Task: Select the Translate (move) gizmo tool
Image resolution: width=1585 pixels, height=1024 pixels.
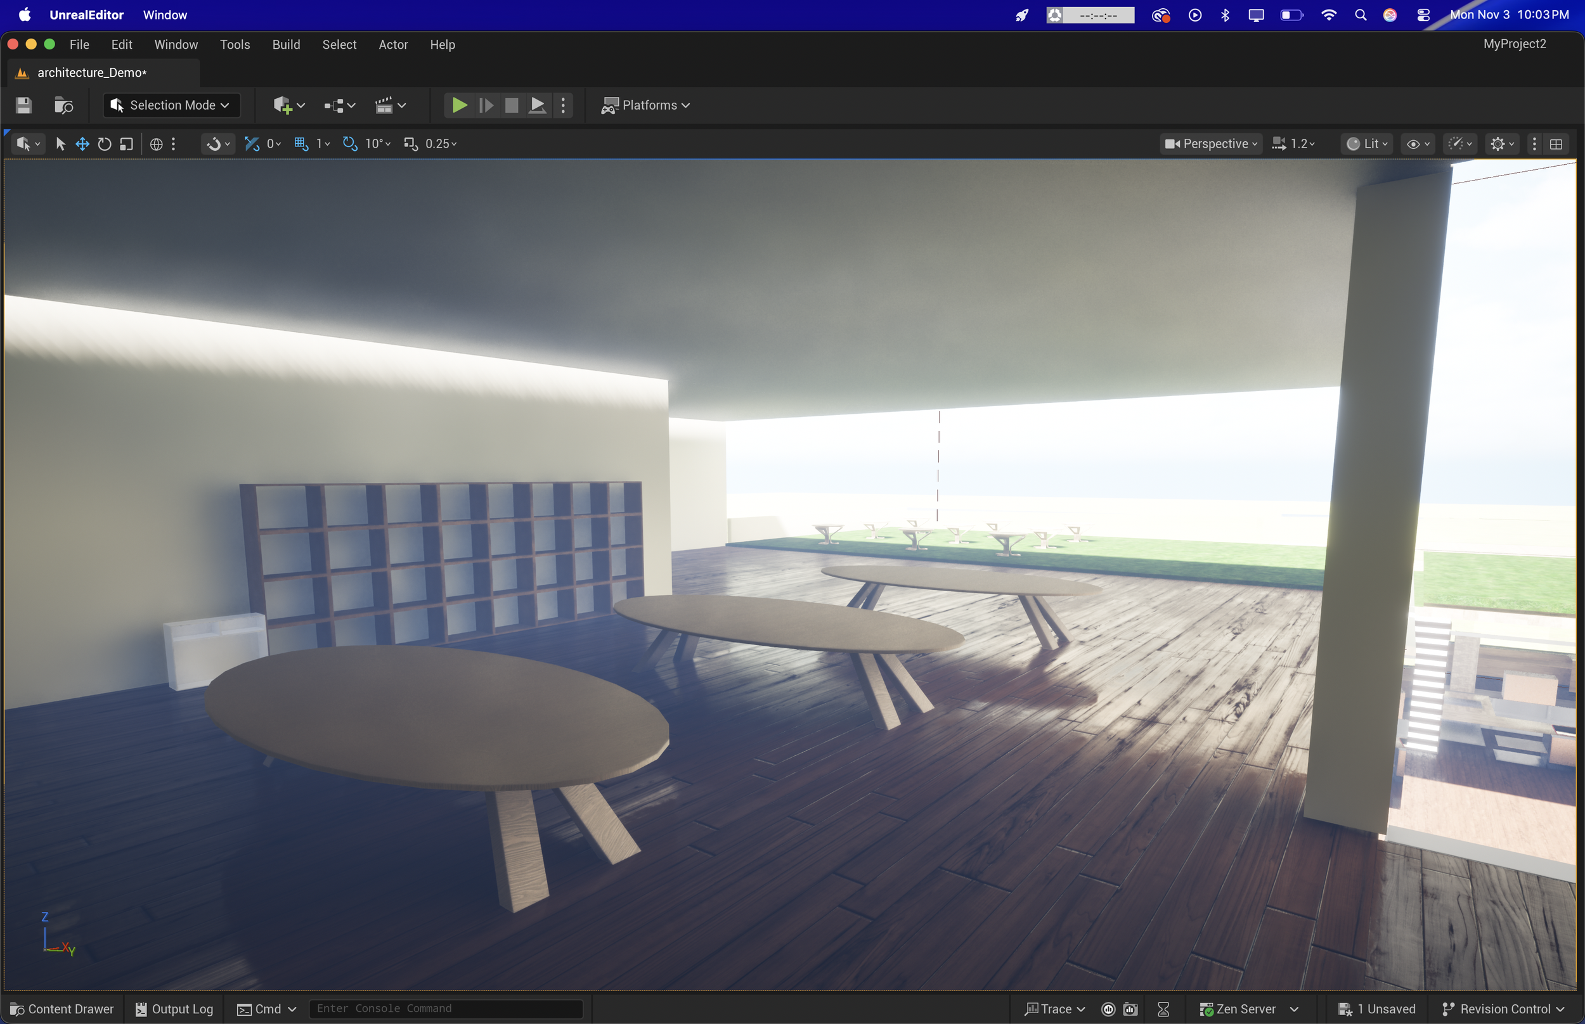Action: click(x=82, y=144)
